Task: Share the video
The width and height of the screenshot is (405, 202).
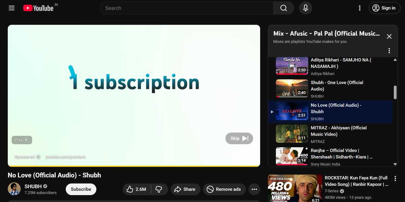Action: coord(185,189)
